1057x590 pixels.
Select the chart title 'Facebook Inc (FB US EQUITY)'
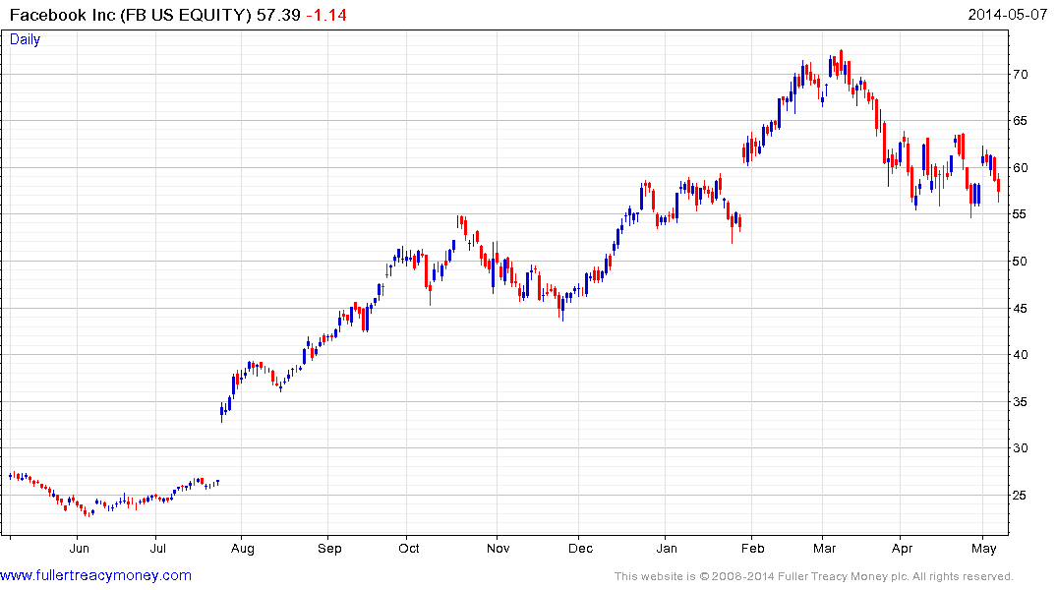click(130, 15)
